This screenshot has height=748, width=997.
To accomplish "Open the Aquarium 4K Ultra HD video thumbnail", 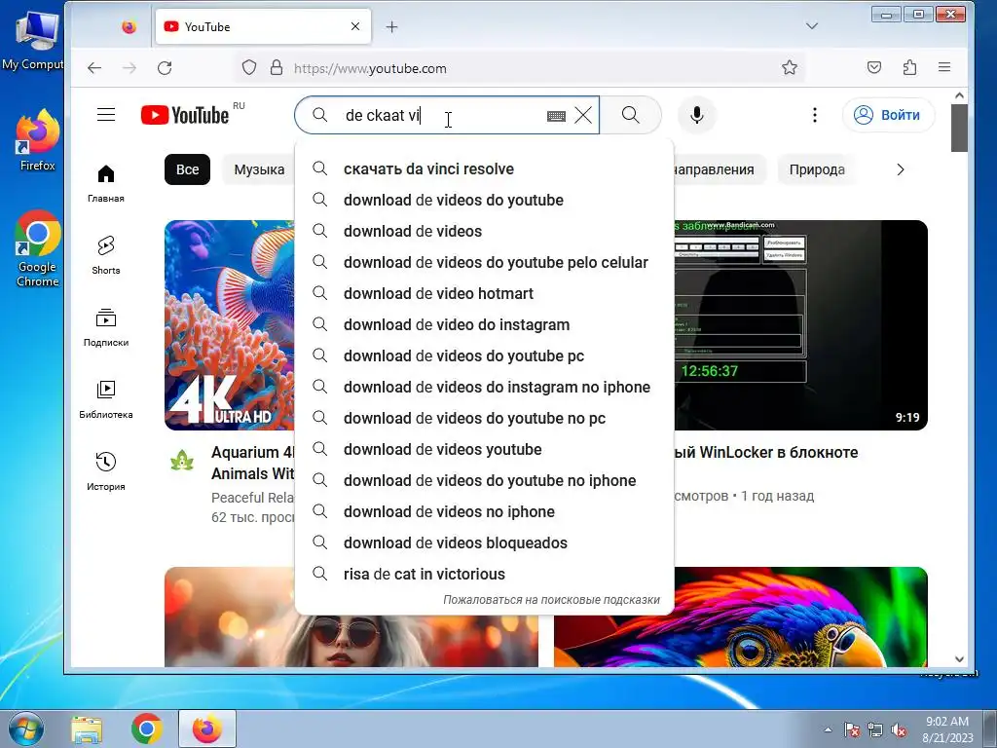I will tap(230, 325).
